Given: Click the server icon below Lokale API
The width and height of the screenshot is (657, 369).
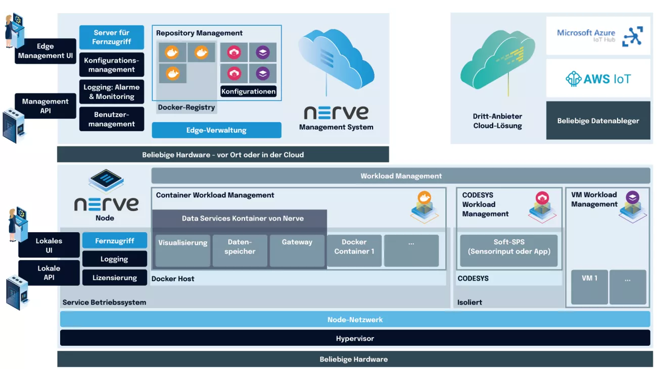Looking at the screenshot, I should [x=18, y=292].
